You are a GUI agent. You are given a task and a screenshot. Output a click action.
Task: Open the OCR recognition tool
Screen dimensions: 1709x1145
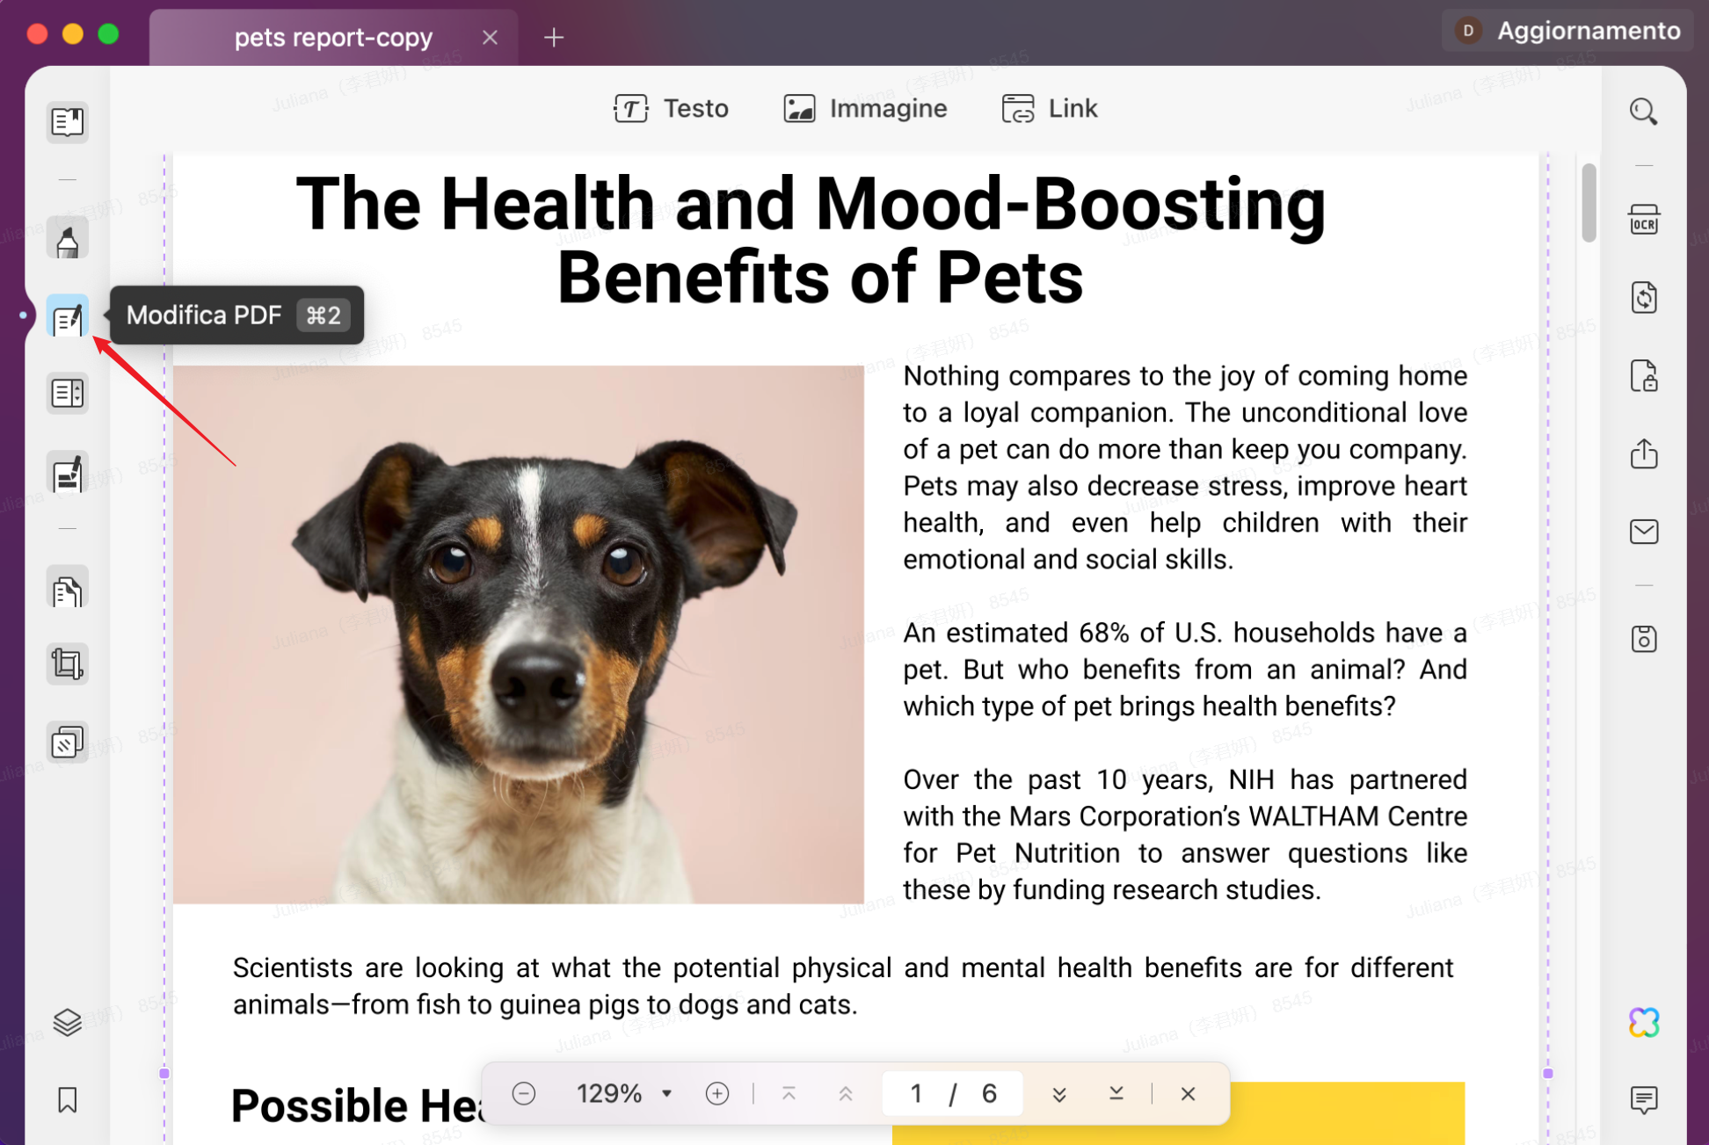click(1644, 220)
